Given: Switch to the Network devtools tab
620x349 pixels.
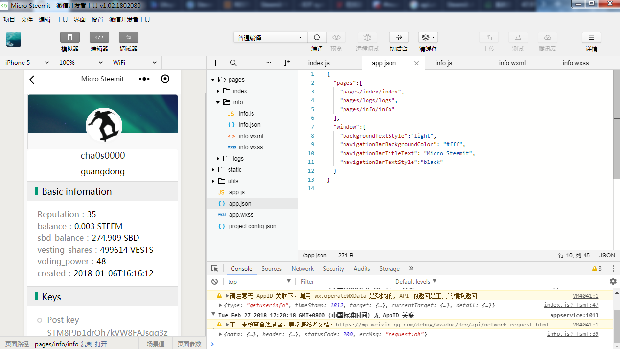Looking at the screenshot, I should point(302,269).
